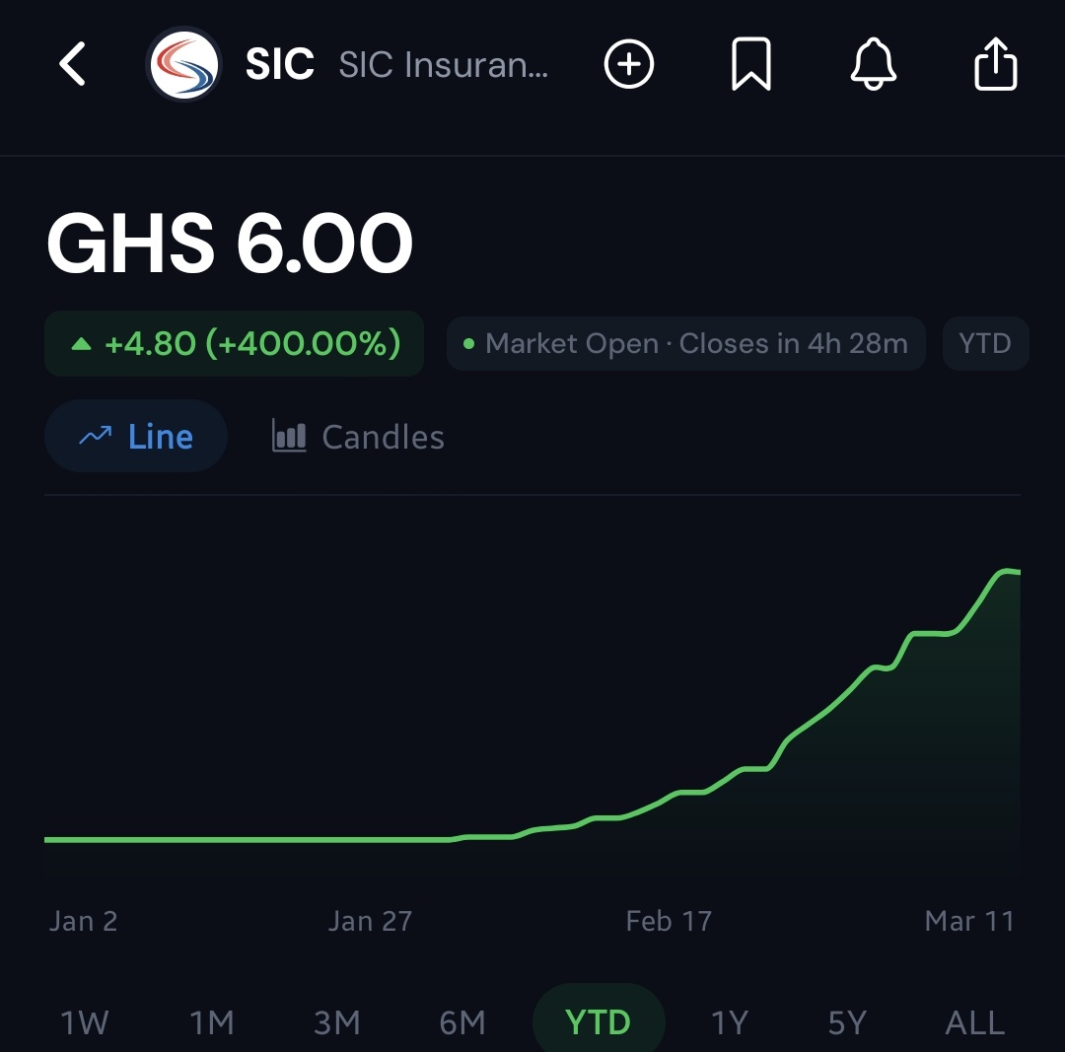Go back with the left chevron arrow
Image resolution: width=1065 pixels, height=1052 pixels.
click(x=72, y=64)
